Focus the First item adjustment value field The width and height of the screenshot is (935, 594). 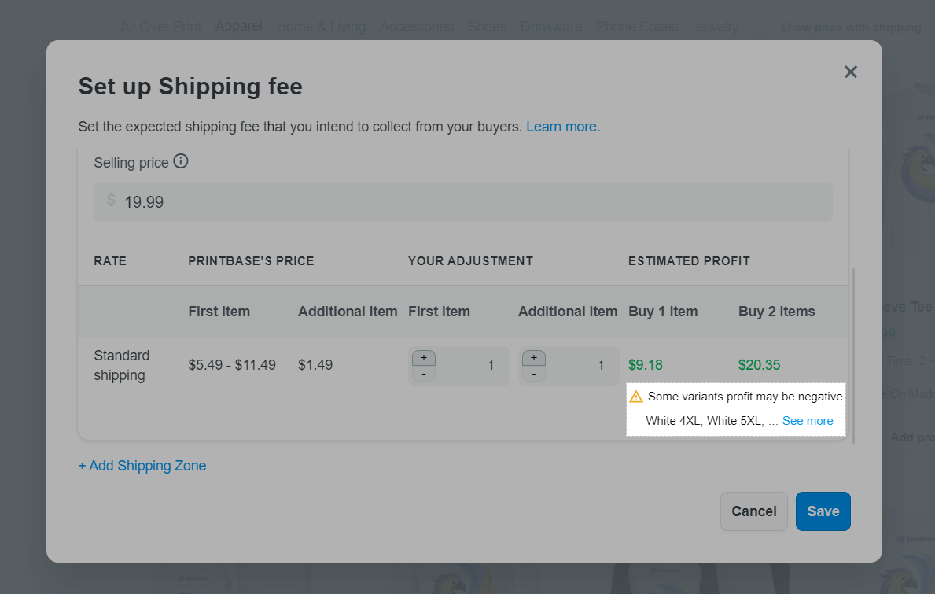[x=472, y=366]
